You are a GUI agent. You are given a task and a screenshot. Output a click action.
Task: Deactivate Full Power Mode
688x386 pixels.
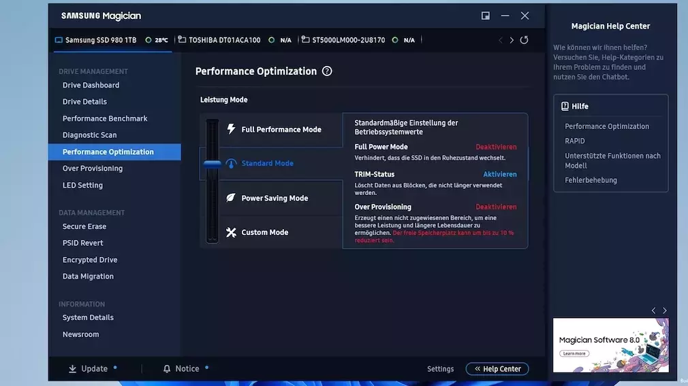(x=495, y=147)
